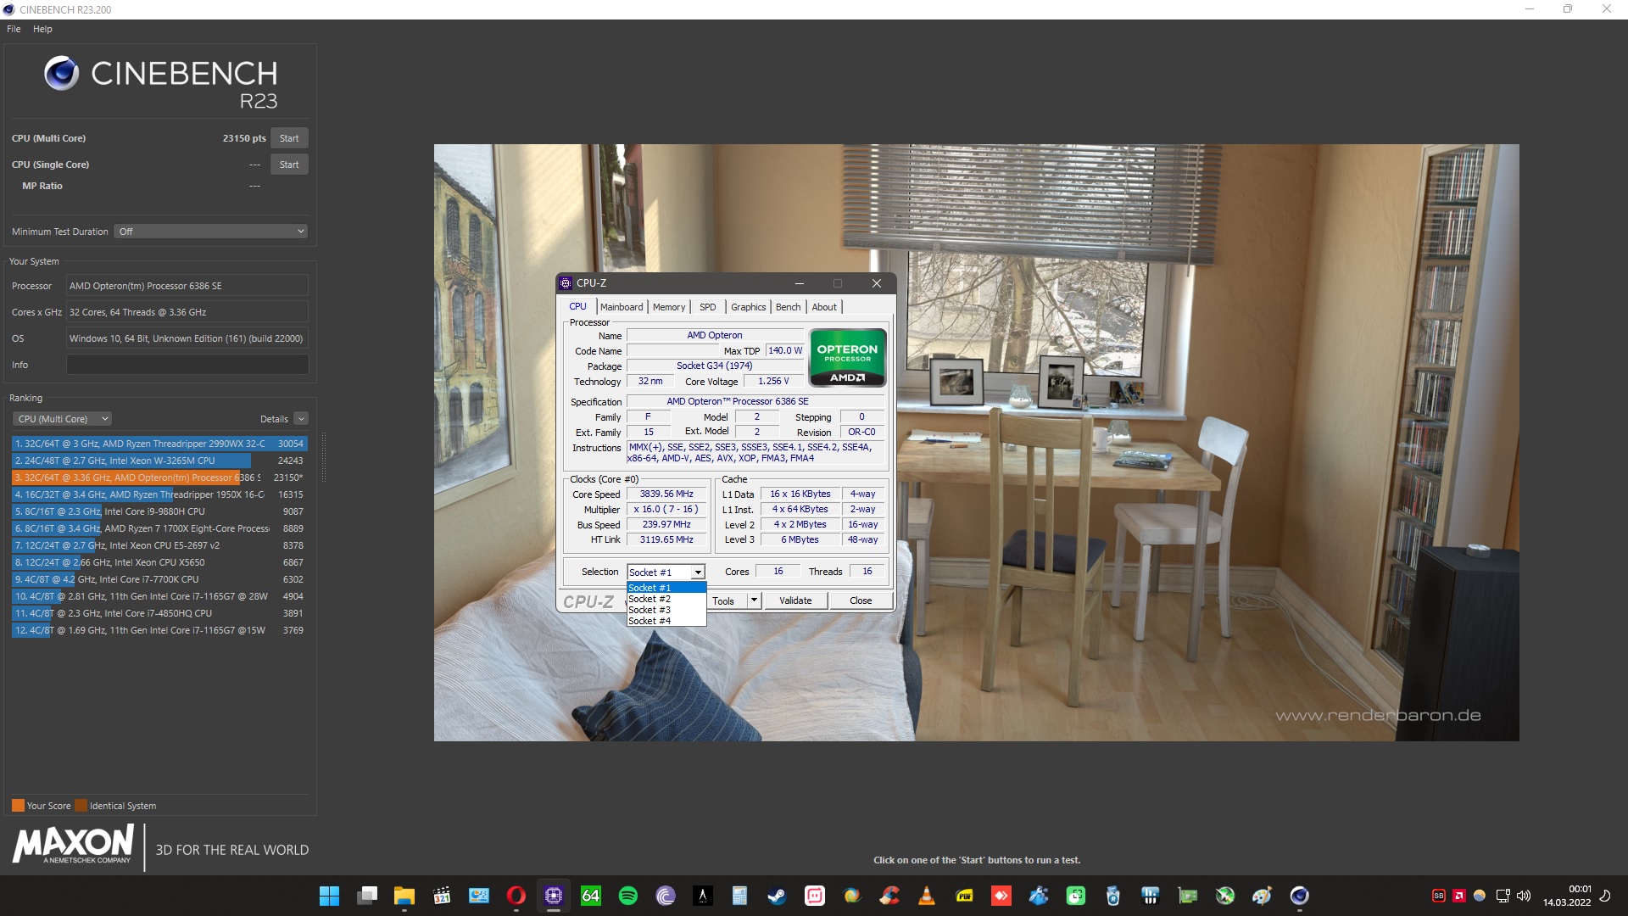
Task: Open File Explorer from the taskbar
Action: tap(404, 896)
